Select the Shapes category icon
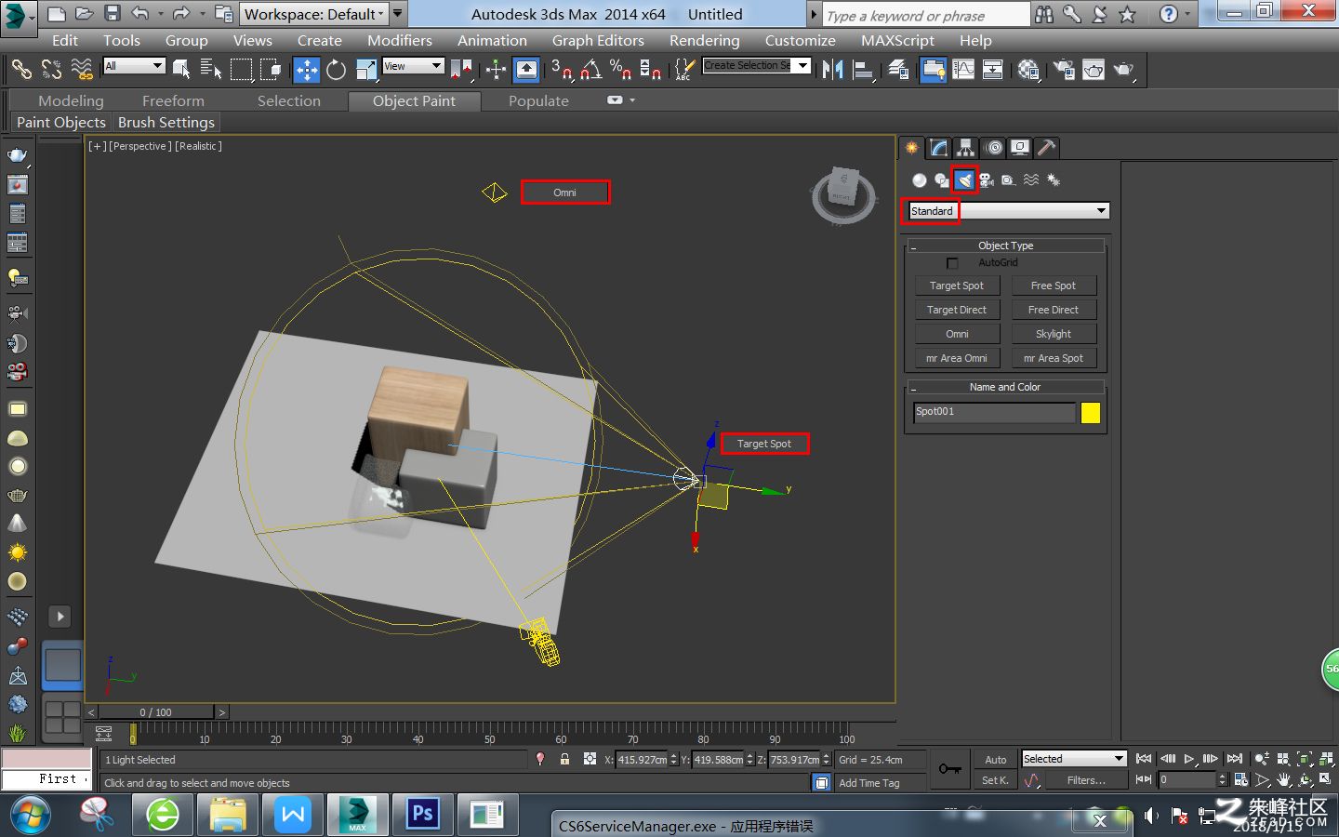Screen dimensions: 1339x837 point(942,180)
